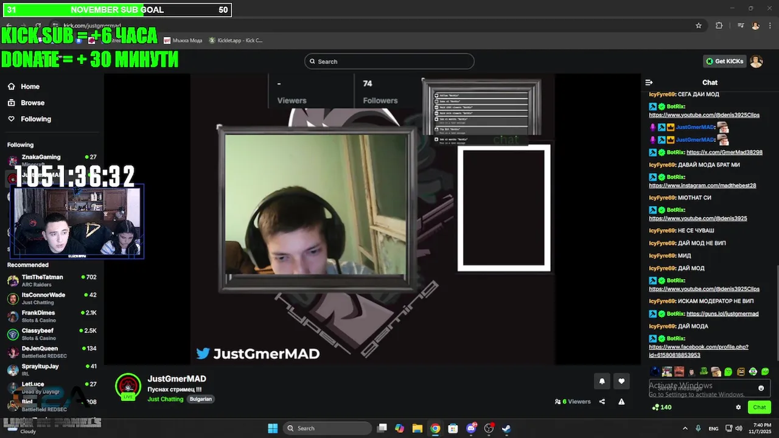
Task: Open FrankDimes recommended channel
Action: click(52, 316)
